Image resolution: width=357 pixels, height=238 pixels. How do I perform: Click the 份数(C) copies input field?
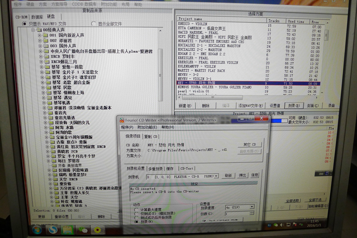coord(237,213)
